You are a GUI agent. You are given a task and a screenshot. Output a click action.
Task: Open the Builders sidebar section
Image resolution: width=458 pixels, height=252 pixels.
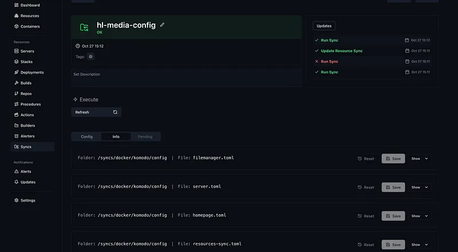[27, 125]
